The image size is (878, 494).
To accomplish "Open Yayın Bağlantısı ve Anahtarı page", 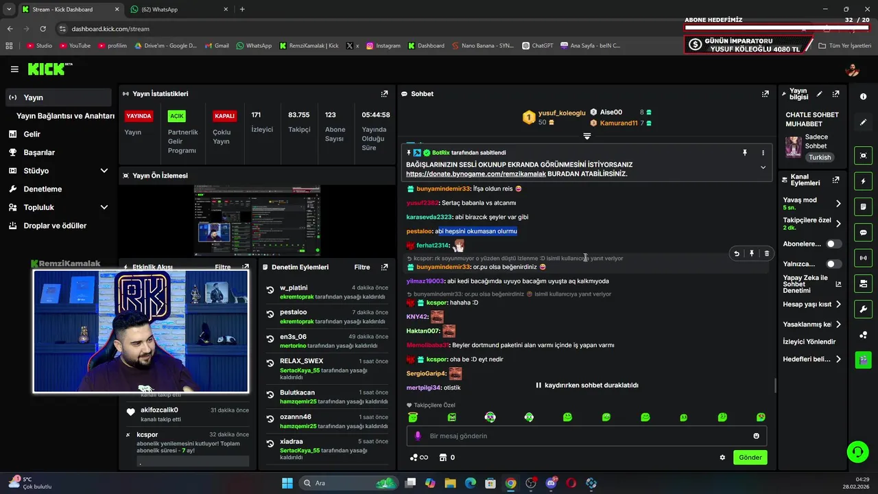I will (x=65, y=116).
